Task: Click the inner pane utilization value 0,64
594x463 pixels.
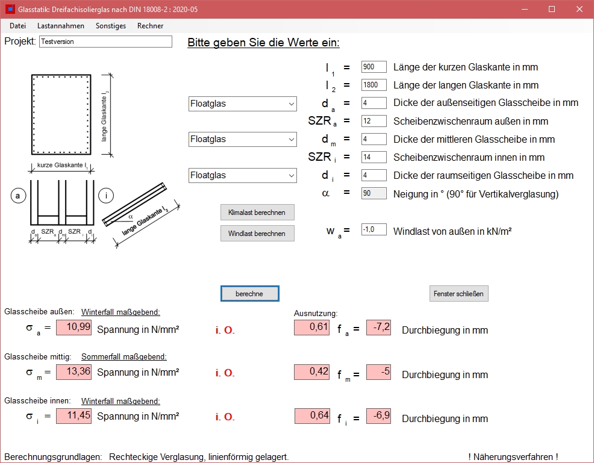Action: click(312, 416)
